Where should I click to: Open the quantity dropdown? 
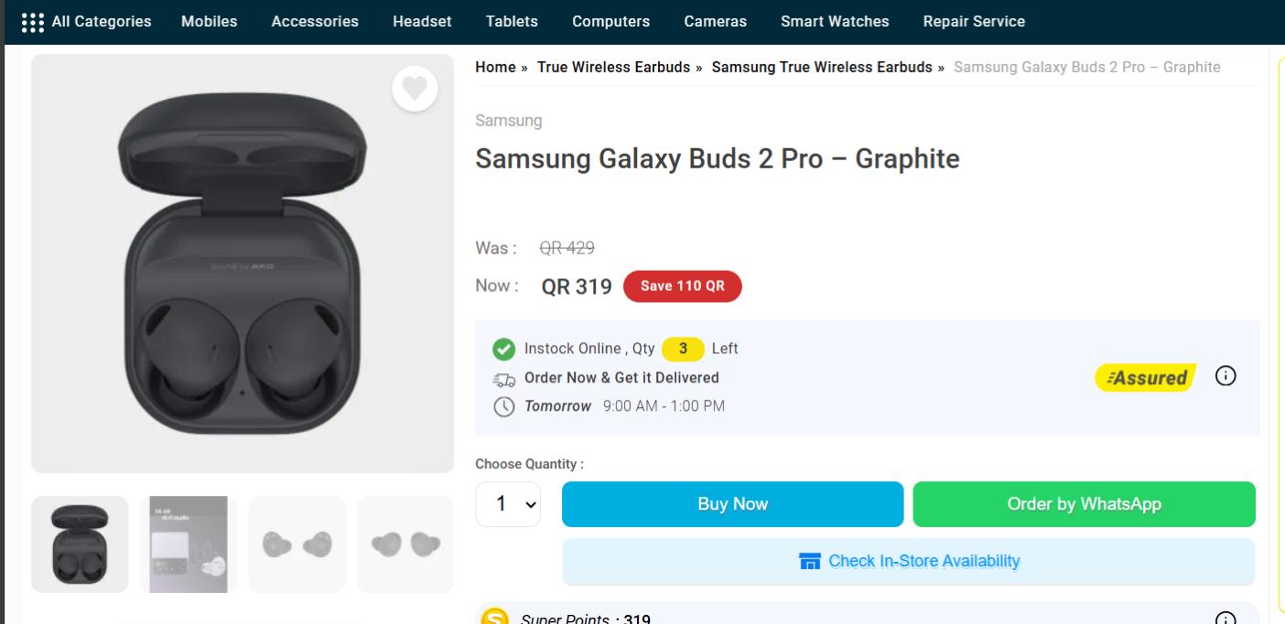point(507,503)
